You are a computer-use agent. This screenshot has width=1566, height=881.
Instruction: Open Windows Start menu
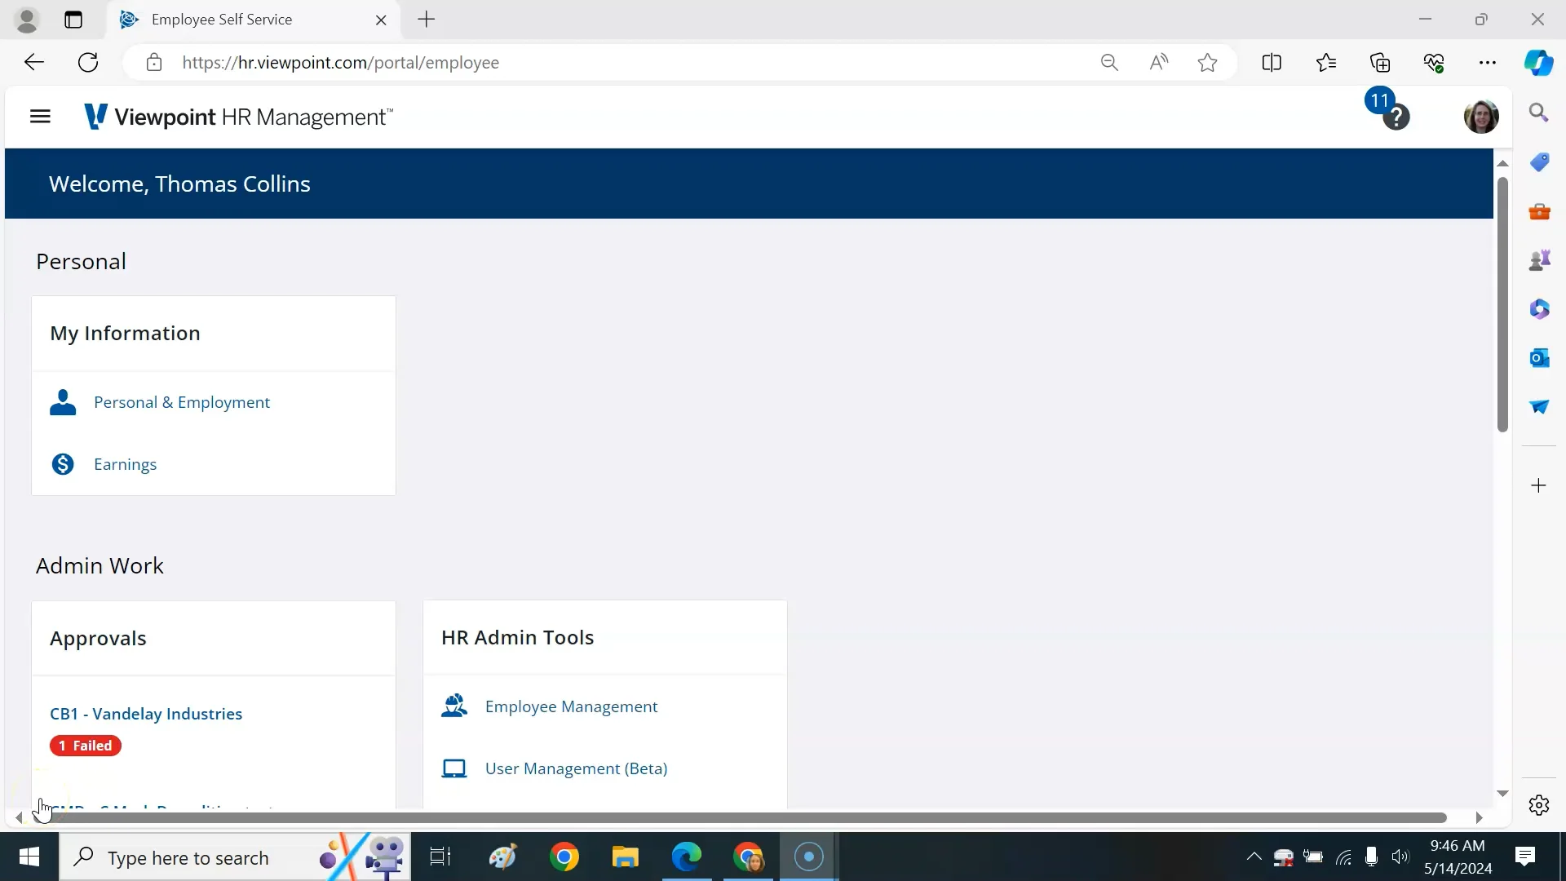pyautogui.click(x=29, y=857)
